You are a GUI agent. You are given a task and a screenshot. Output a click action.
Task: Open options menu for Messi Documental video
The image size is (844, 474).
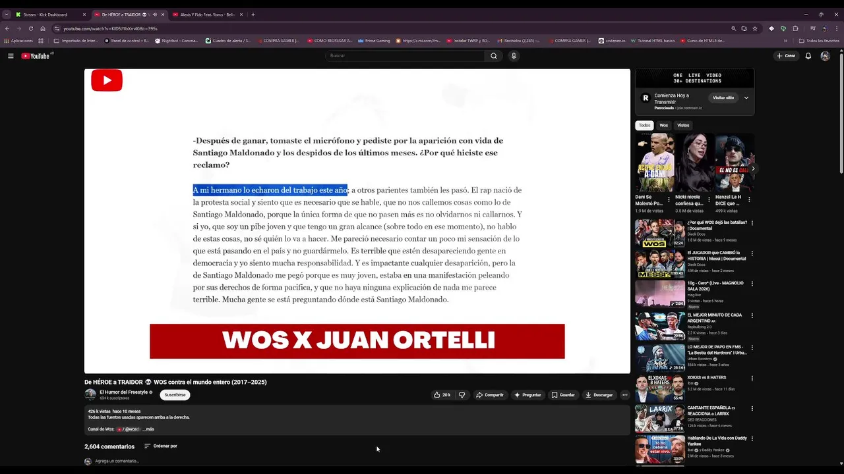click(x=752, y=253)
